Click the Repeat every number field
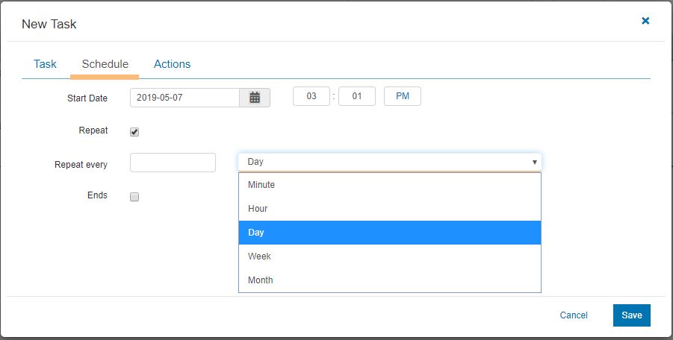The height and width of the screenshot is (340, 673). click(x=173, y=163)
